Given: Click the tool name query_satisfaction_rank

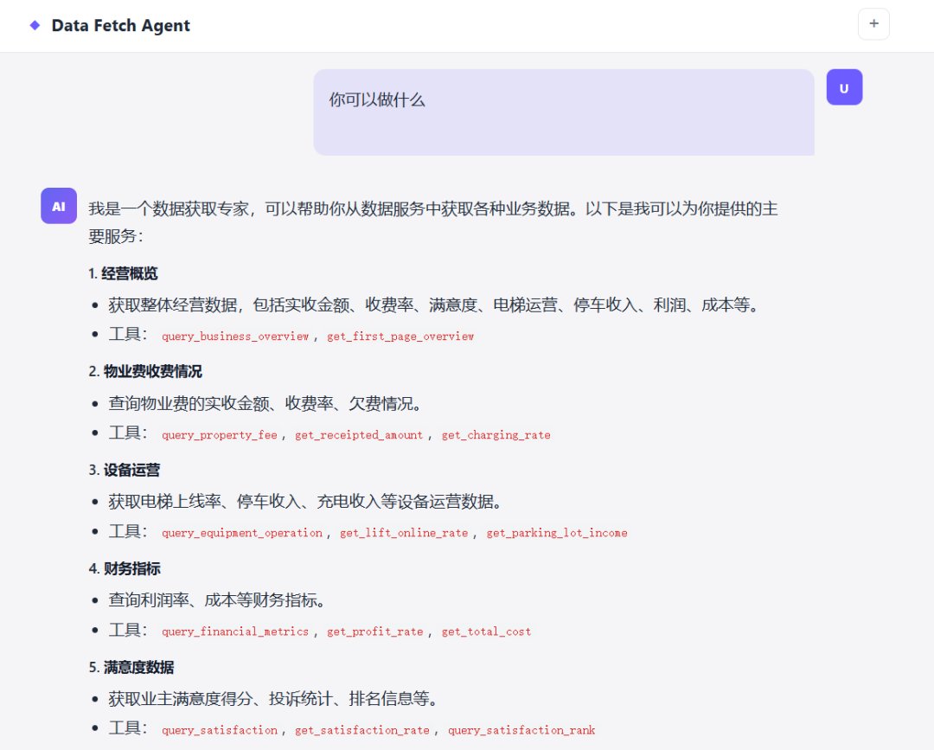Looking at the screenshot, I should pyautogui.click(x=521, y=730).
